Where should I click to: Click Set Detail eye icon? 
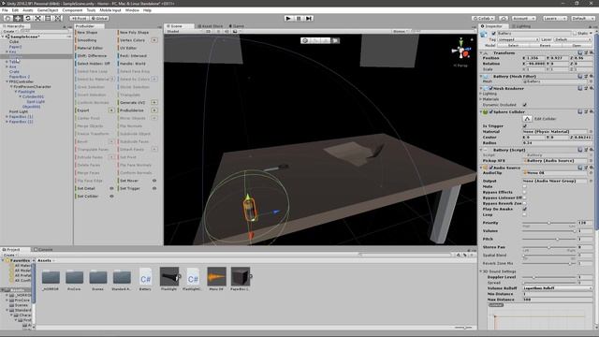[x=111, y=188]
